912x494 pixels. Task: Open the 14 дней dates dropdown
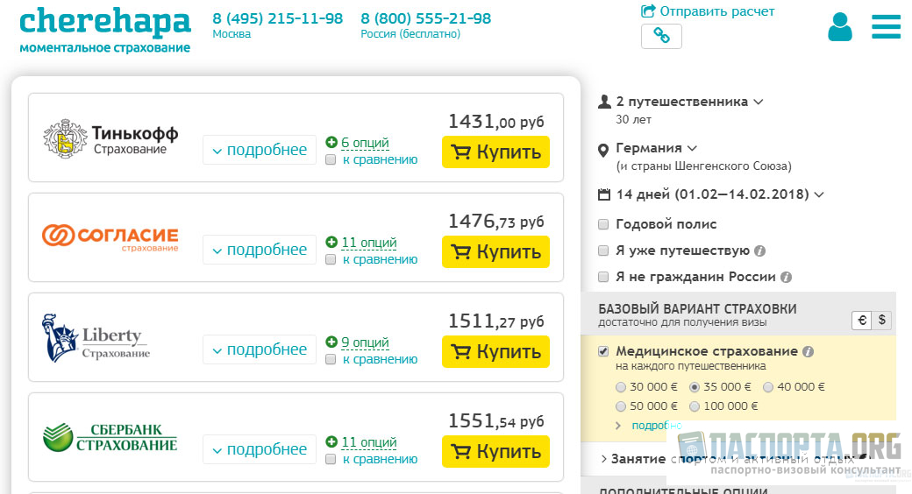tap(720, 194)
